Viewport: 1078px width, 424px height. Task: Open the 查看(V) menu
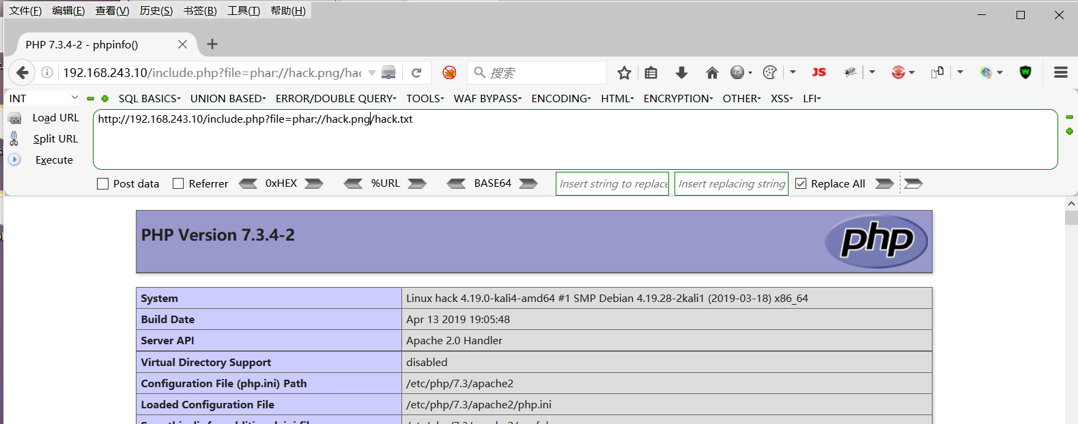point(112,11)
